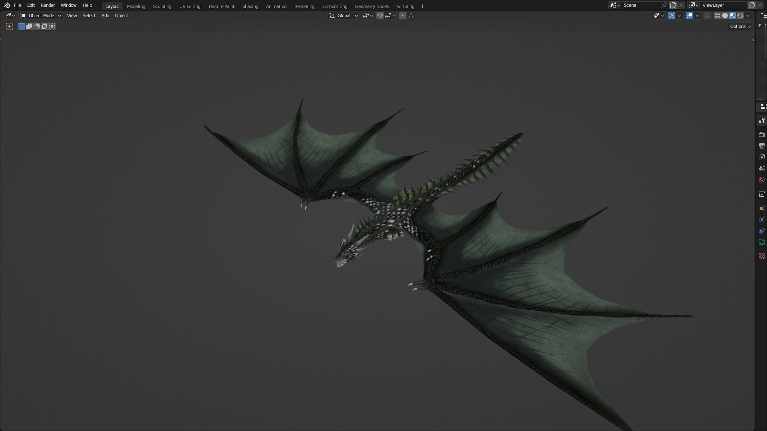Open the Window menu
Screen dimensions: 767x431
coord(68,5)
